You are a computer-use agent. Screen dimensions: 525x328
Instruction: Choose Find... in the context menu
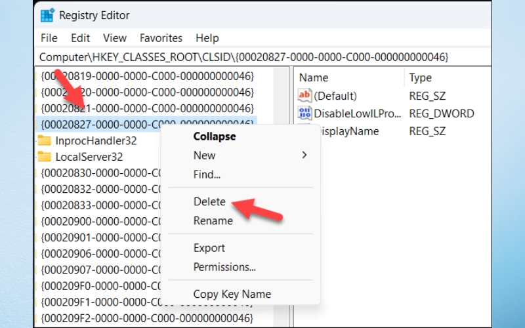pos(207,174)
